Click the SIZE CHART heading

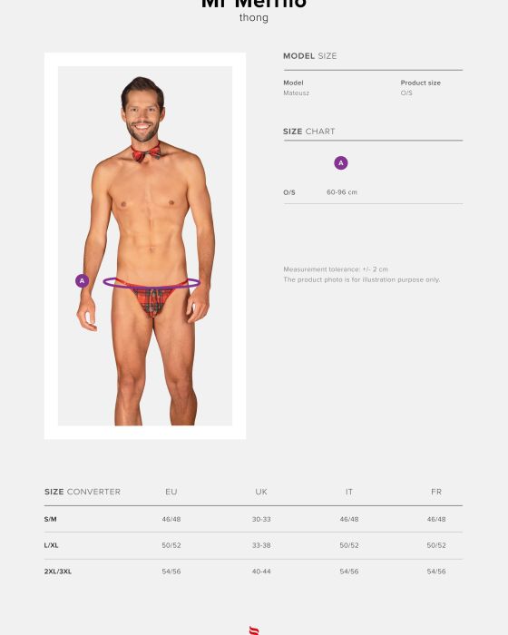tap(308, 132)
